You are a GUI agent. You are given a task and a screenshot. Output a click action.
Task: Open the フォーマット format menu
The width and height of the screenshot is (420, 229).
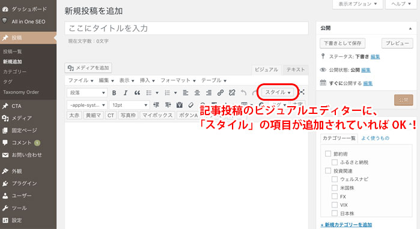point(178,80)
